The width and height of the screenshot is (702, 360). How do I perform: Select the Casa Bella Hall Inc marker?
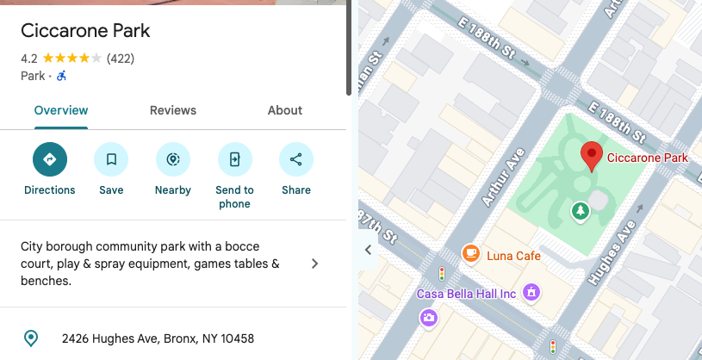531,293
